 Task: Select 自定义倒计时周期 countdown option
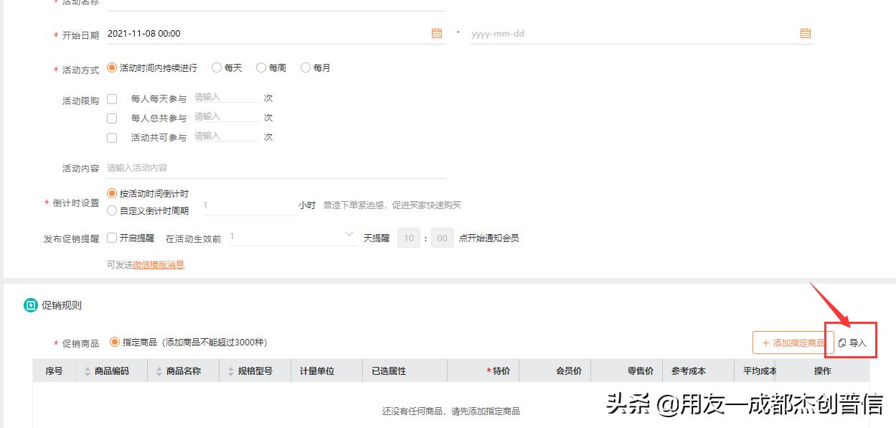pos(112,210)
